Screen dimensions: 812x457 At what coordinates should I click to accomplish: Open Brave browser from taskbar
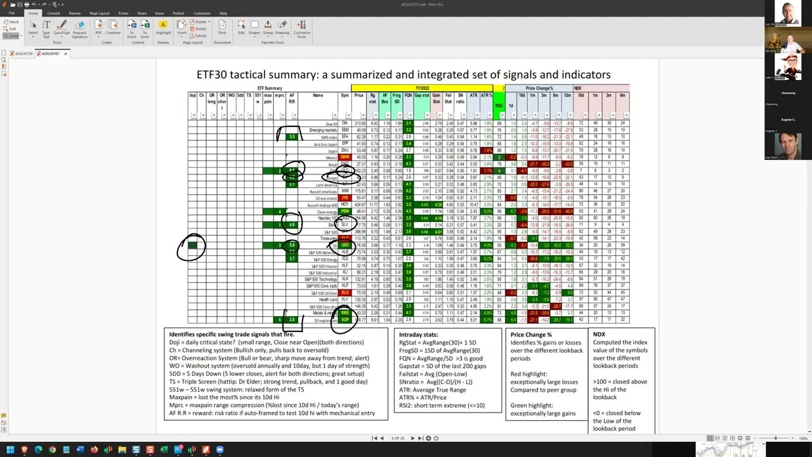coord(24,450)
